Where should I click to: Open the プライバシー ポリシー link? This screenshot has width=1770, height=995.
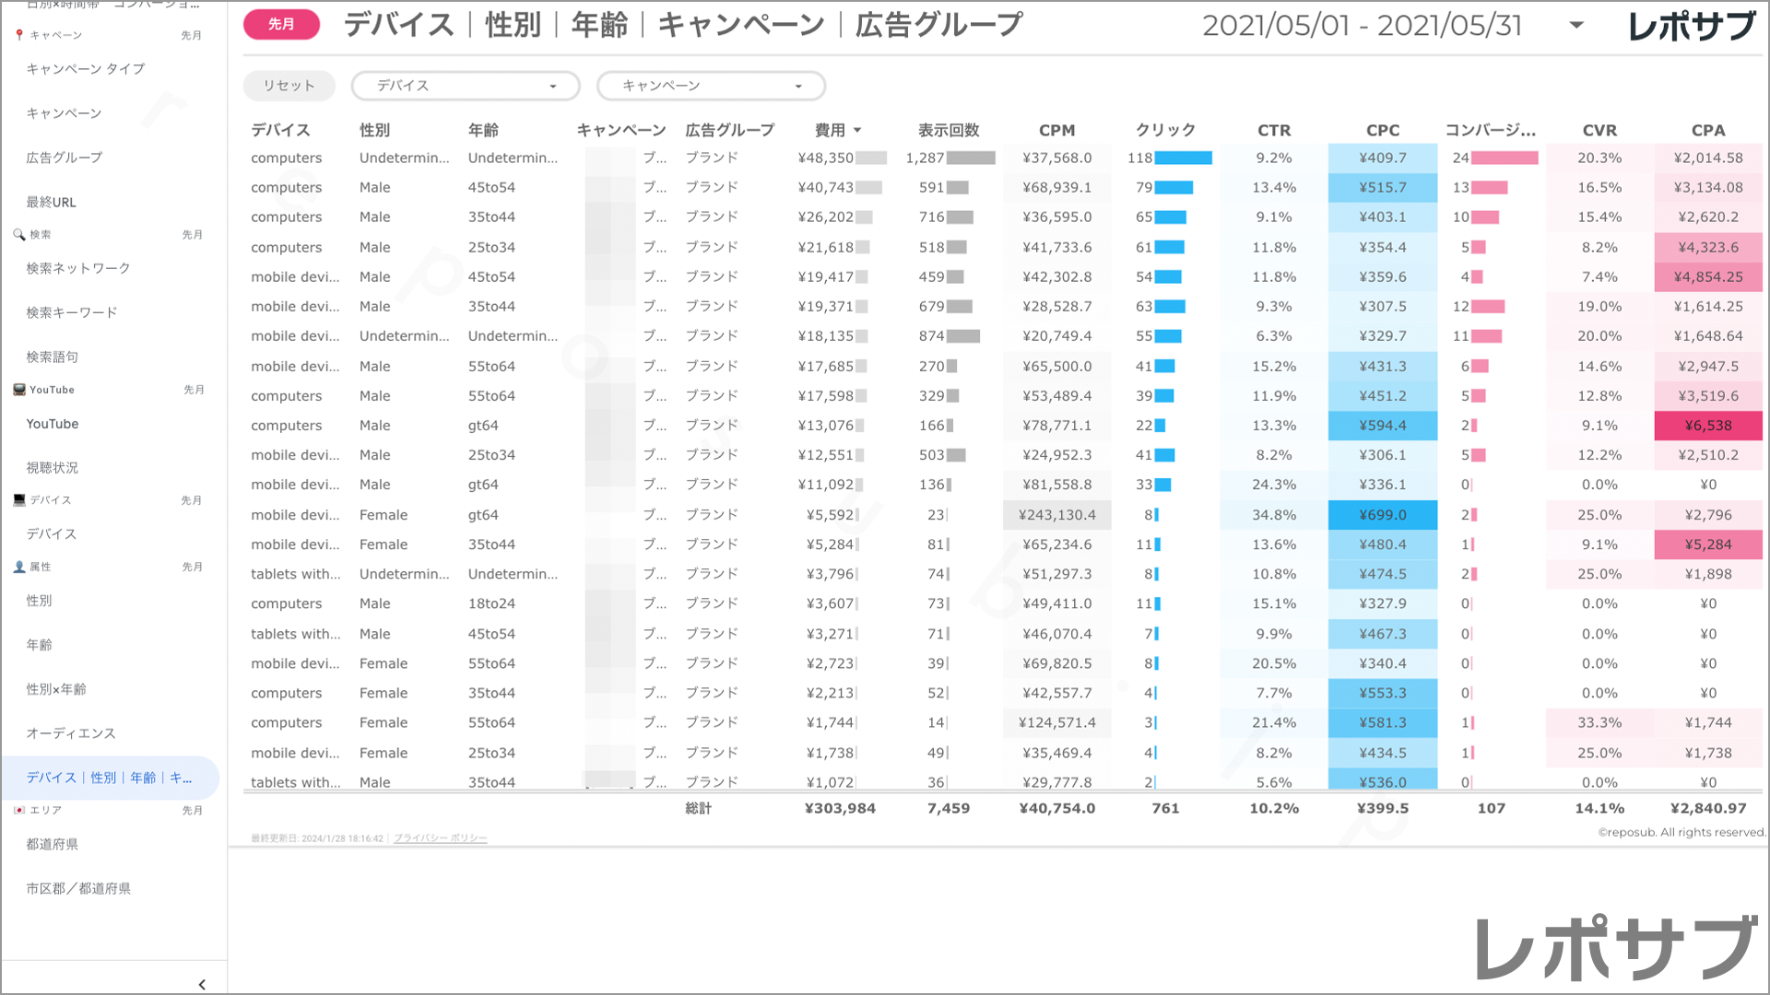coord(440,837)
